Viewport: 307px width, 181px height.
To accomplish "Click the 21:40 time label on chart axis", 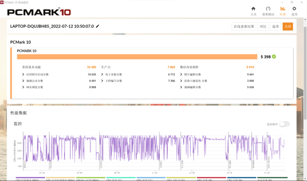I will [x=267, y=173].
